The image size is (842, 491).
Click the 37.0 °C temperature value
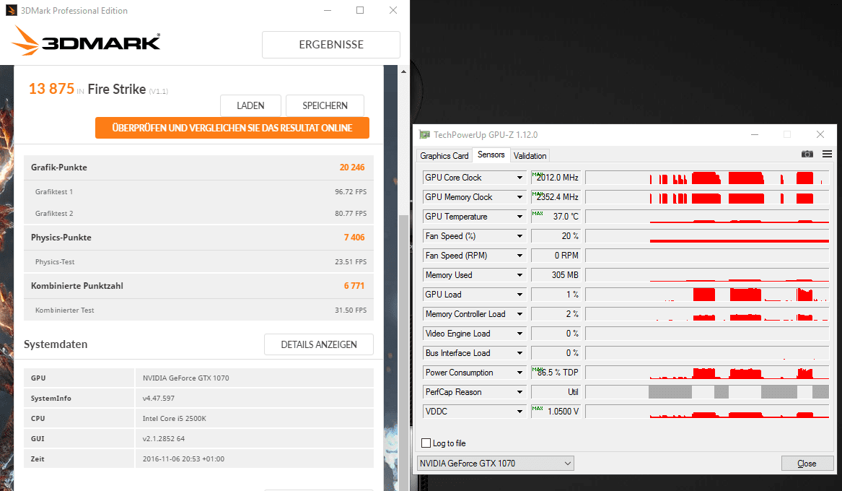(x=556, y=217)
